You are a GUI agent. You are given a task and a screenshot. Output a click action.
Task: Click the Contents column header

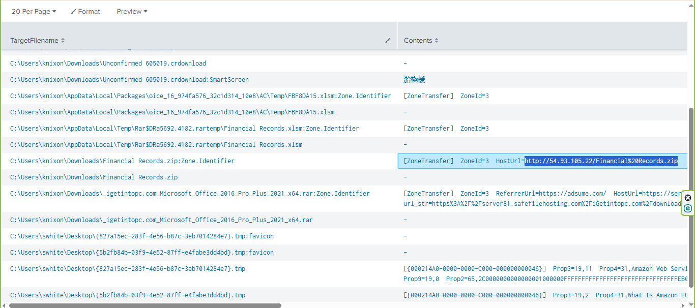coord(418,40)
